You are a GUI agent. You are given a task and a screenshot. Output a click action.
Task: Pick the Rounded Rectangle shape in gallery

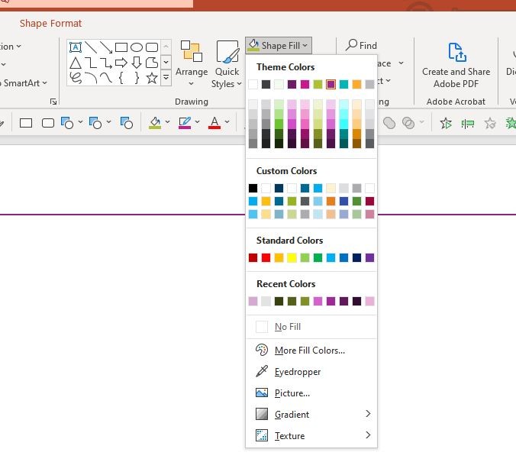[x=152, y=47]
